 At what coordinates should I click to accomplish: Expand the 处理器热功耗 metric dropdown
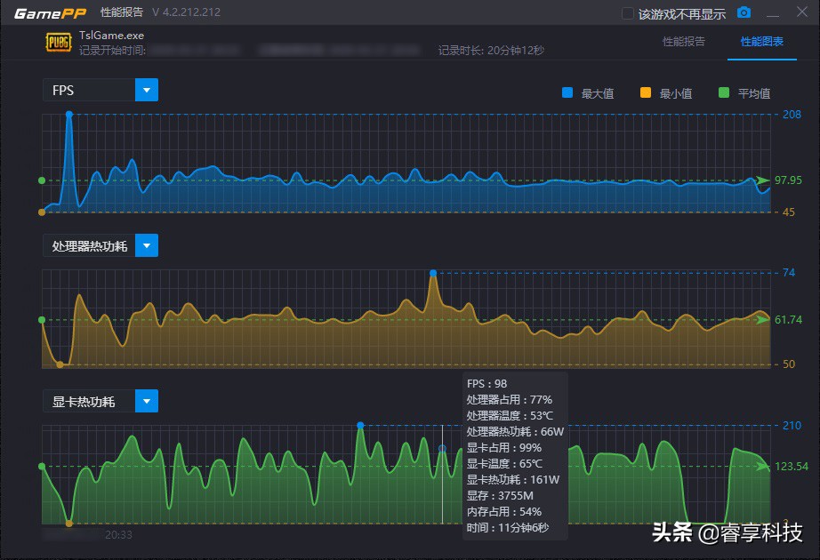[147, 245]
